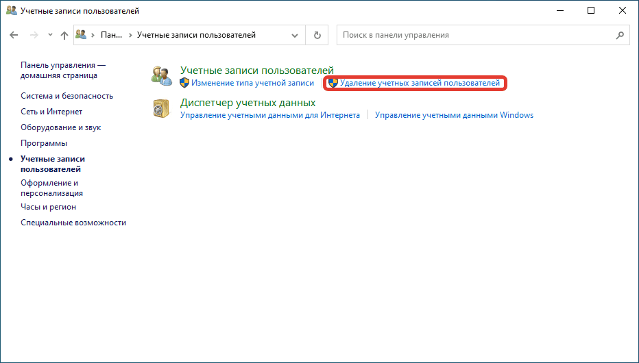Open Система и безопасность in sidebar

tap(67, 96)
